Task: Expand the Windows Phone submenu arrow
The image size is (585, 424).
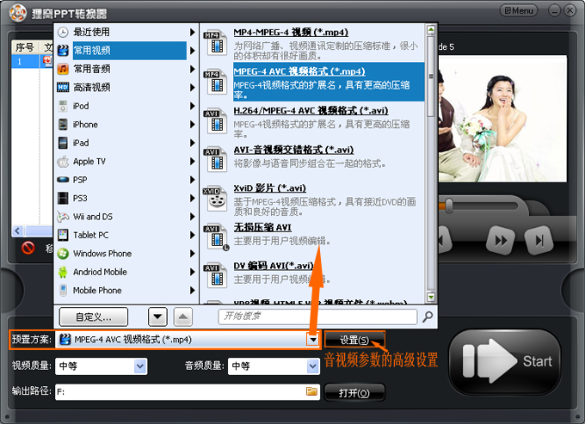Action: [x=192, y=254]
